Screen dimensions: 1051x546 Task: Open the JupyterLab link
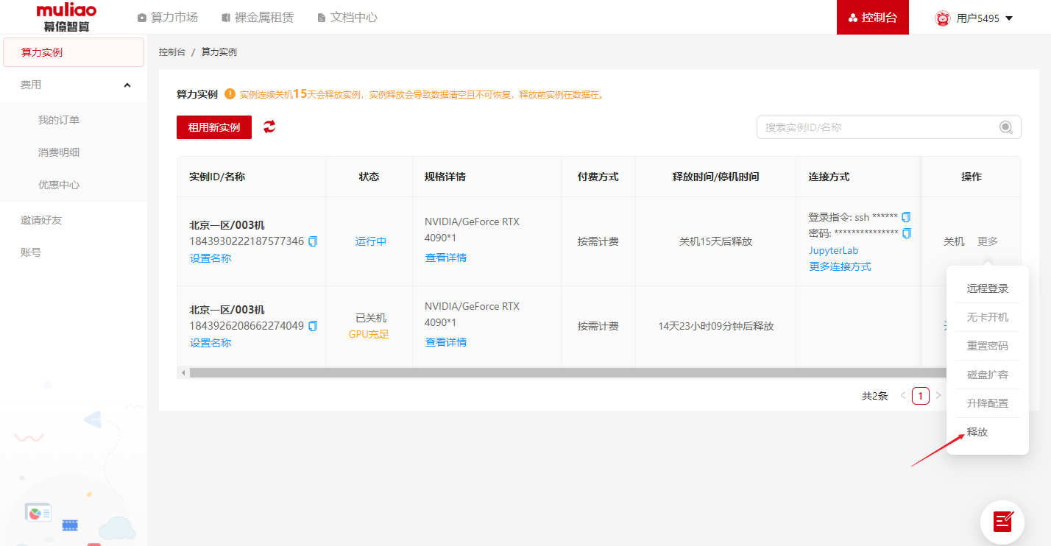pos(833,250)
